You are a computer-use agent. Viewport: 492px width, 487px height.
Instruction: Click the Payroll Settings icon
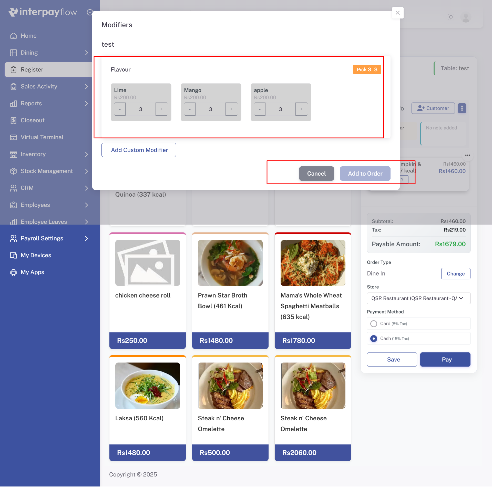coord(13,239)
